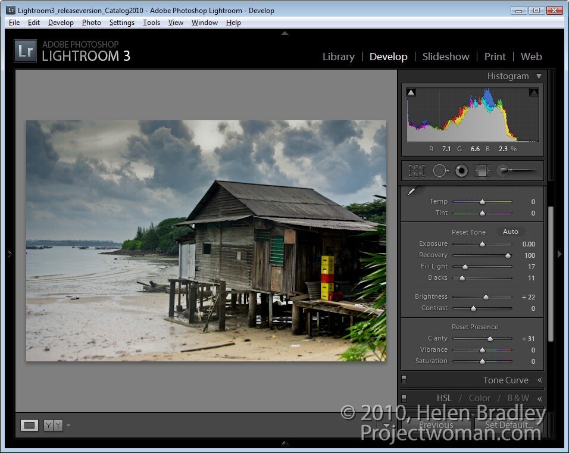The image size is (569, 453).
Task: Open the Develop menu
Action: [x=61, y=23]
